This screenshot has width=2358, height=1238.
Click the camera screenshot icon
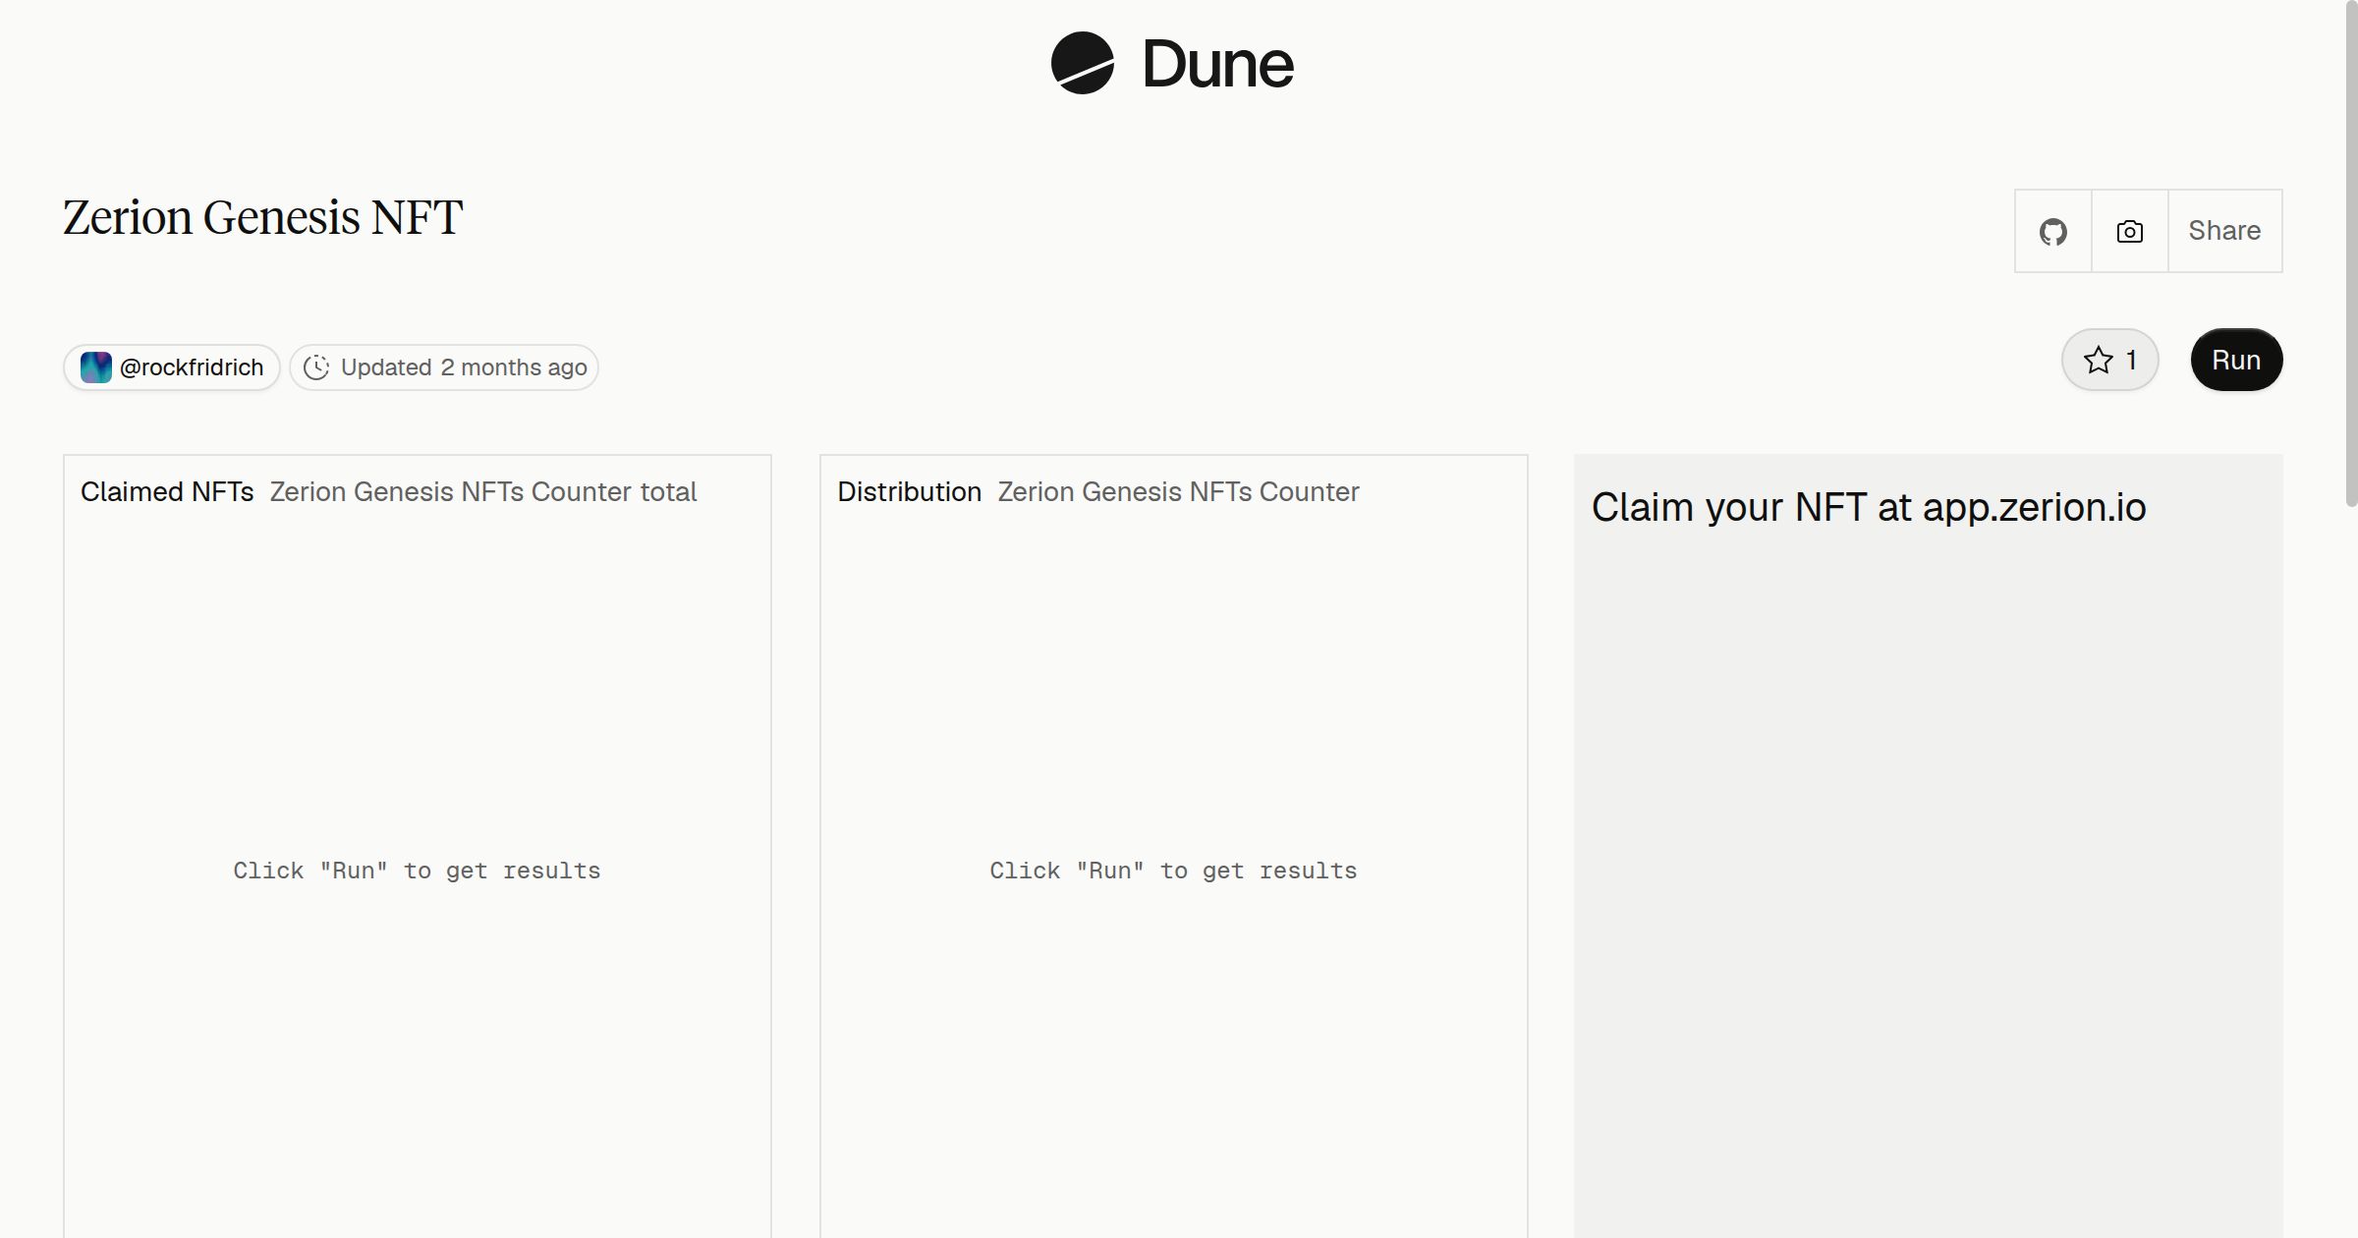click(x=2129, y=231)
